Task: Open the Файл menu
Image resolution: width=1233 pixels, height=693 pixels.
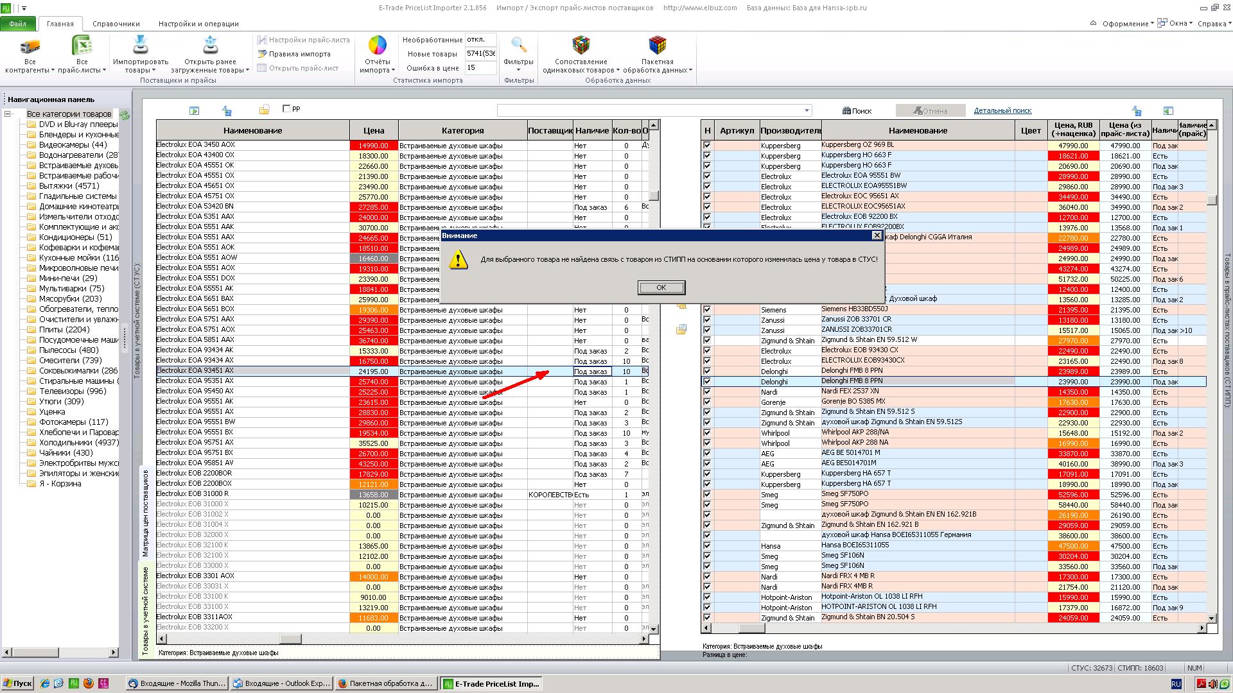Action: (x=18, y=24)
